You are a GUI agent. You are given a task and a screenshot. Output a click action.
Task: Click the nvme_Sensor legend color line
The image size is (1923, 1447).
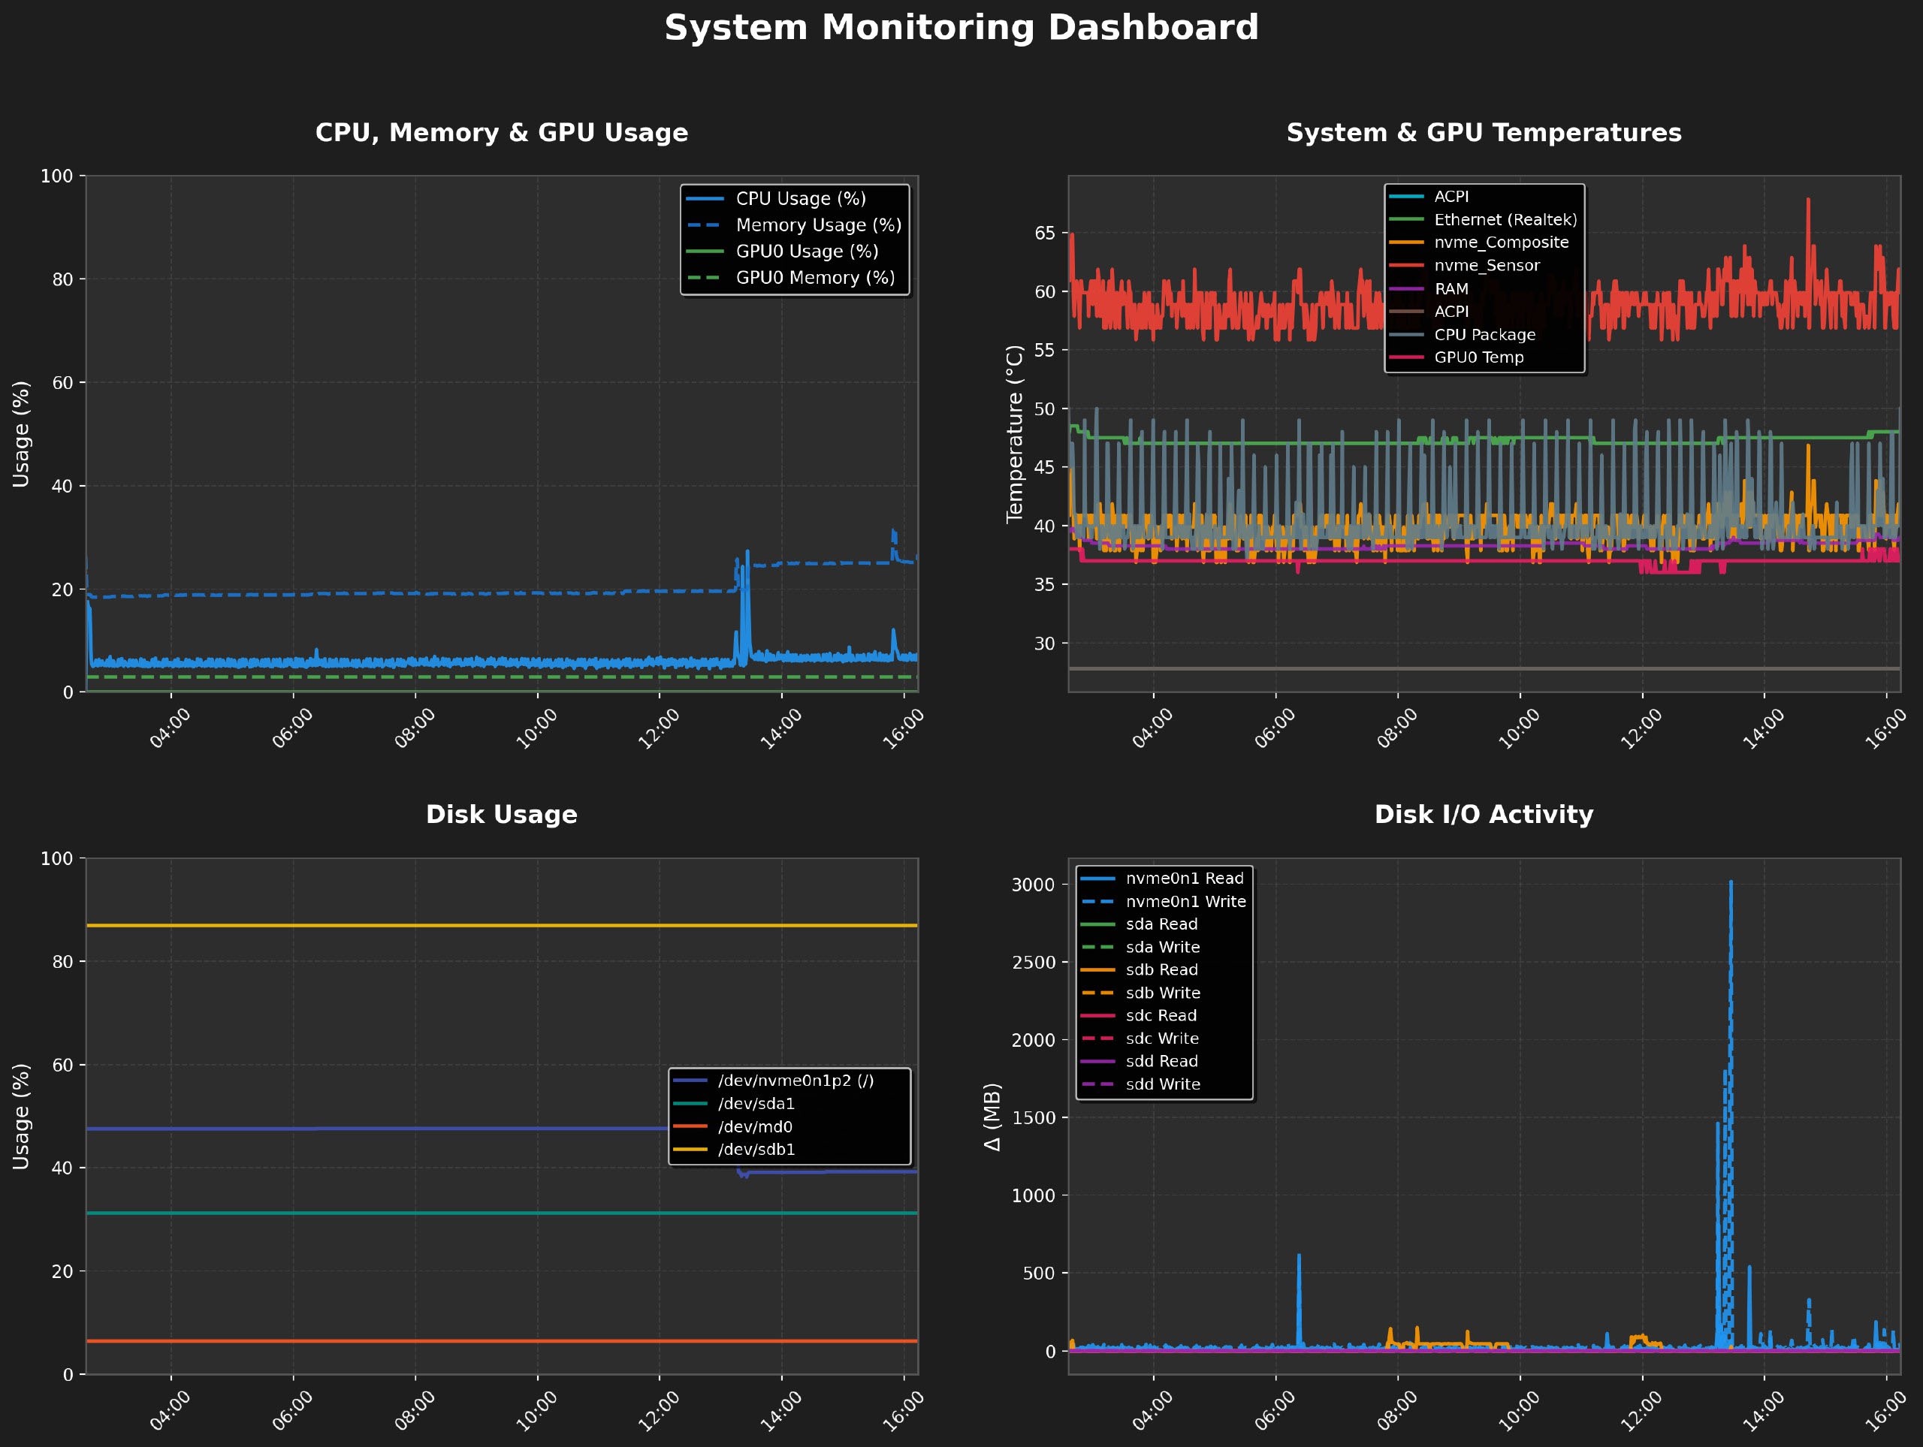(x=1405, y=266)
